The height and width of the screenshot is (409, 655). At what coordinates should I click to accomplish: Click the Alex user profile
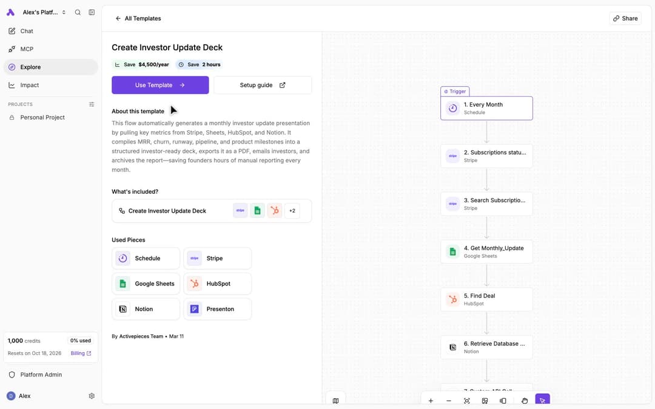click(x=19, y=396)
